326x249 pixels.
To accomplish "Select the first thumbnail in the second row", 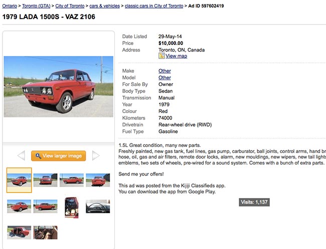I will [19, 206].
